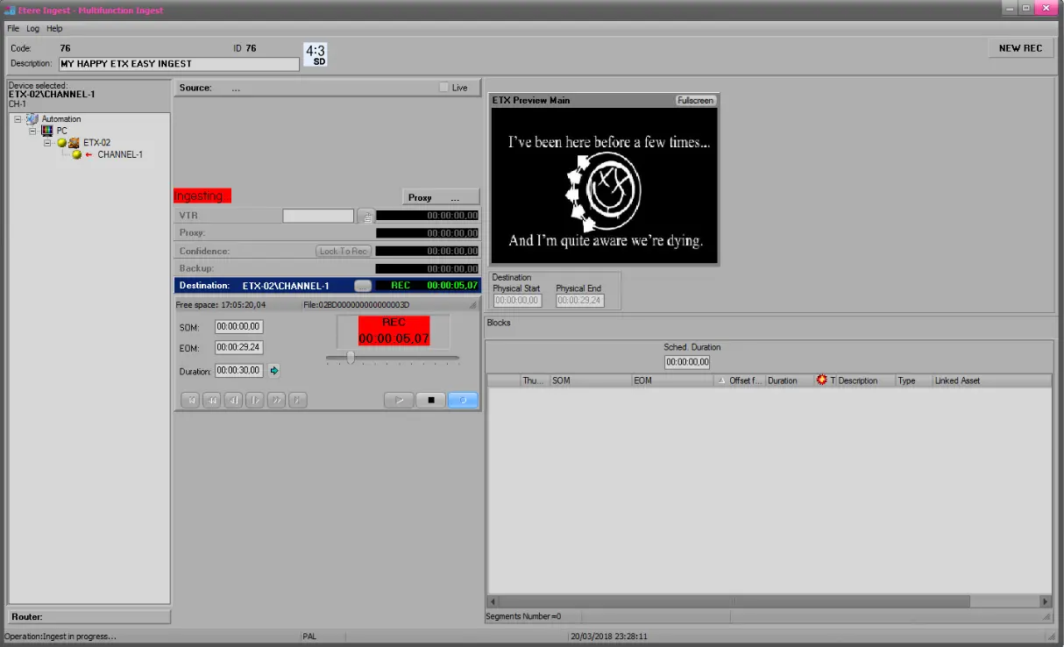This screenshot has height=647, width=1064.
Task: Click the green arrow beside Duration
Action: coord(274,371)
